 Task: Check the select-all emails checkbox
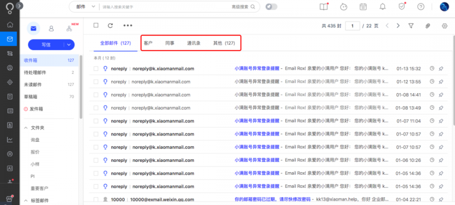(x=96, y=25)
